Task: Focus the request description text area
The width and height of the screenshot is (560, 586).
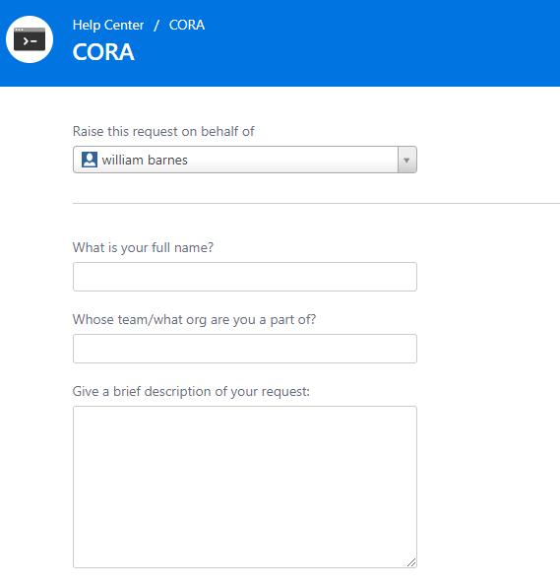Action: pos(245,487)
